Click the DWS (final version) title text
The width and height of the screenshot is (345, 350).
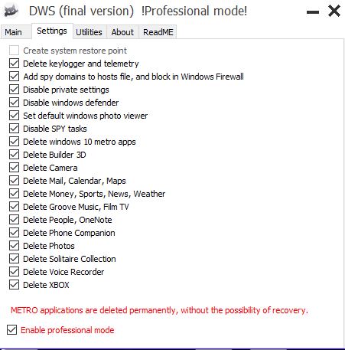point(81,11)
